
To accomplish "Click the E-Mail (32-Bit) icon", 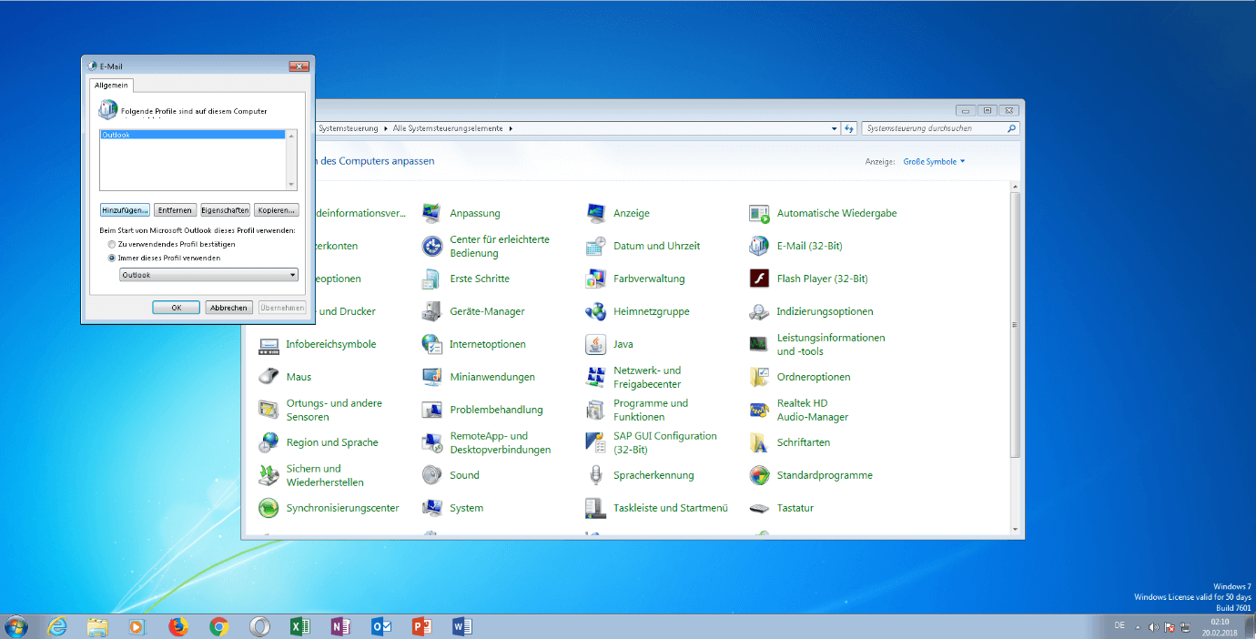I will [x=759, y=246].
